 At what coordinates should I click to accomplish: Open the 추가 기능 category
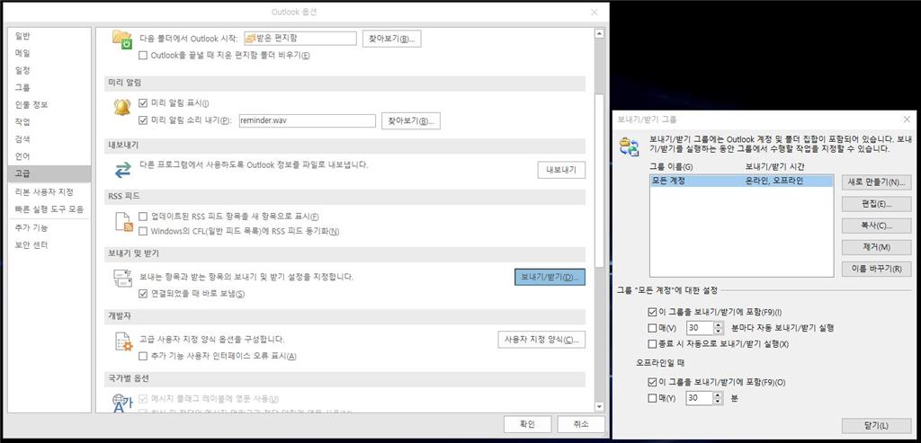(x=49, y=227)
